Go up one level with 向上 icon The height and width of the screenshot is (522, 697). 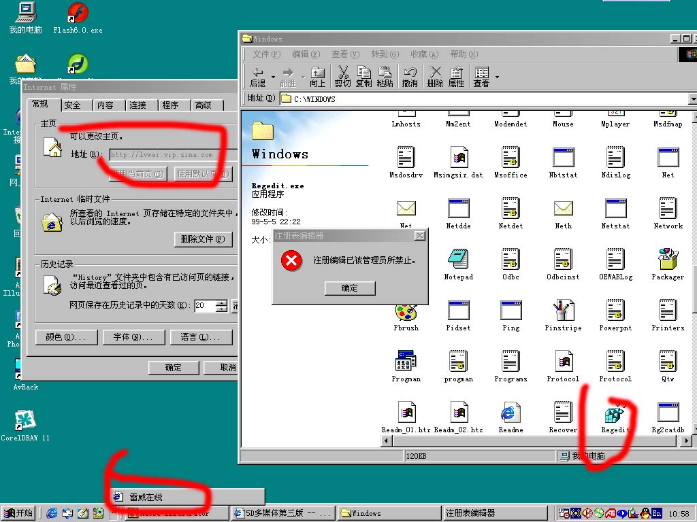[x=317, y=76]
